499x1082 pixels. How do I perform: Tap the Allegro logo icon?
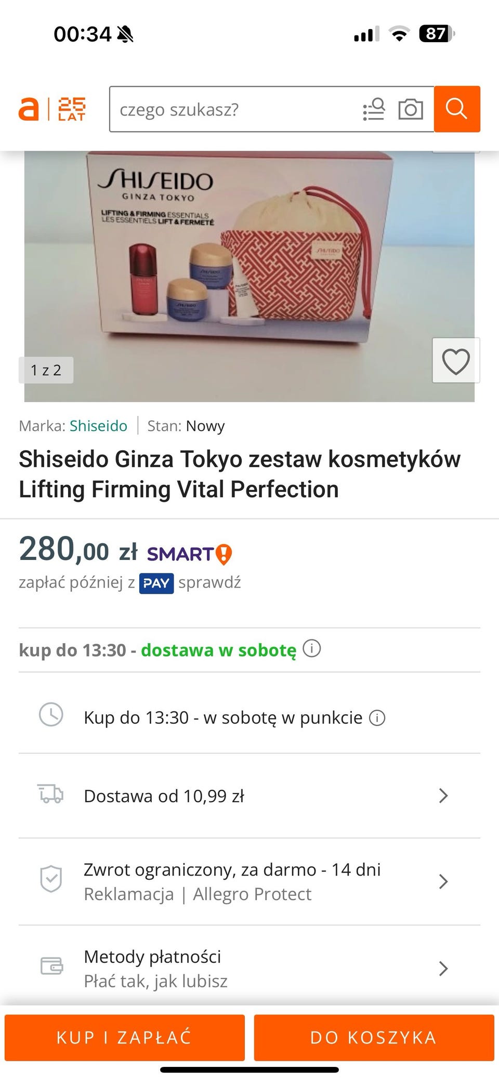(x=29, y=109)
